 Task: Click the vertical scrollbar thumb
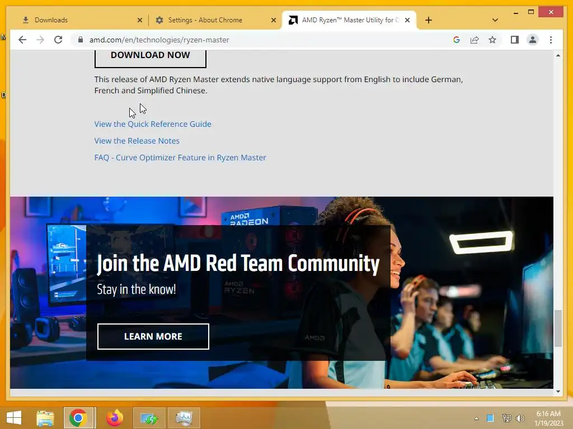[x=558, y=328]
